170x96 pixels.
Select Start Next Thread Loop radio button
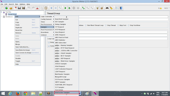click(x=86, y=25)
